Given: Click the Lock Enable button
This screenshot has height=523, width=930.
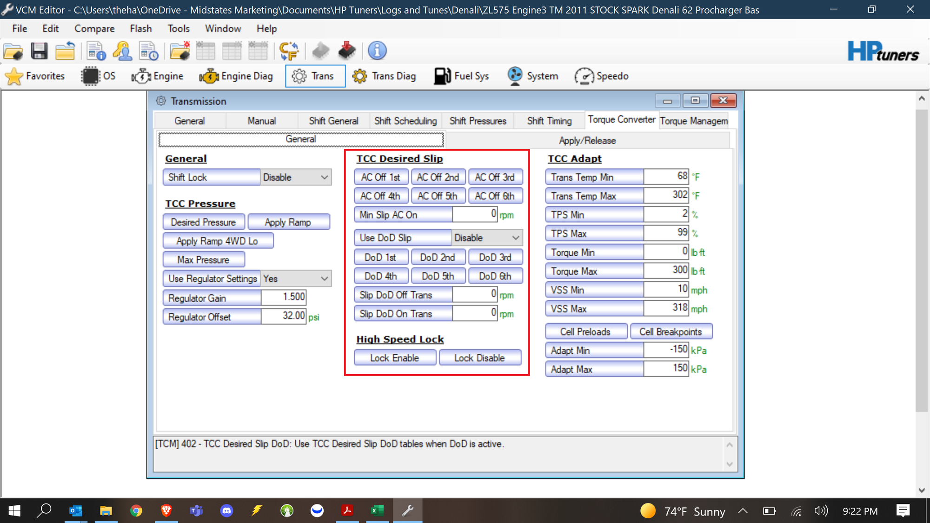Looking at the screenshot, I should pos(395,358).
